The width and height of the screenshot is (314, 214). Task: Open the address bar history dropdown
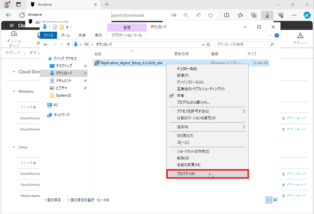(203, 45)
